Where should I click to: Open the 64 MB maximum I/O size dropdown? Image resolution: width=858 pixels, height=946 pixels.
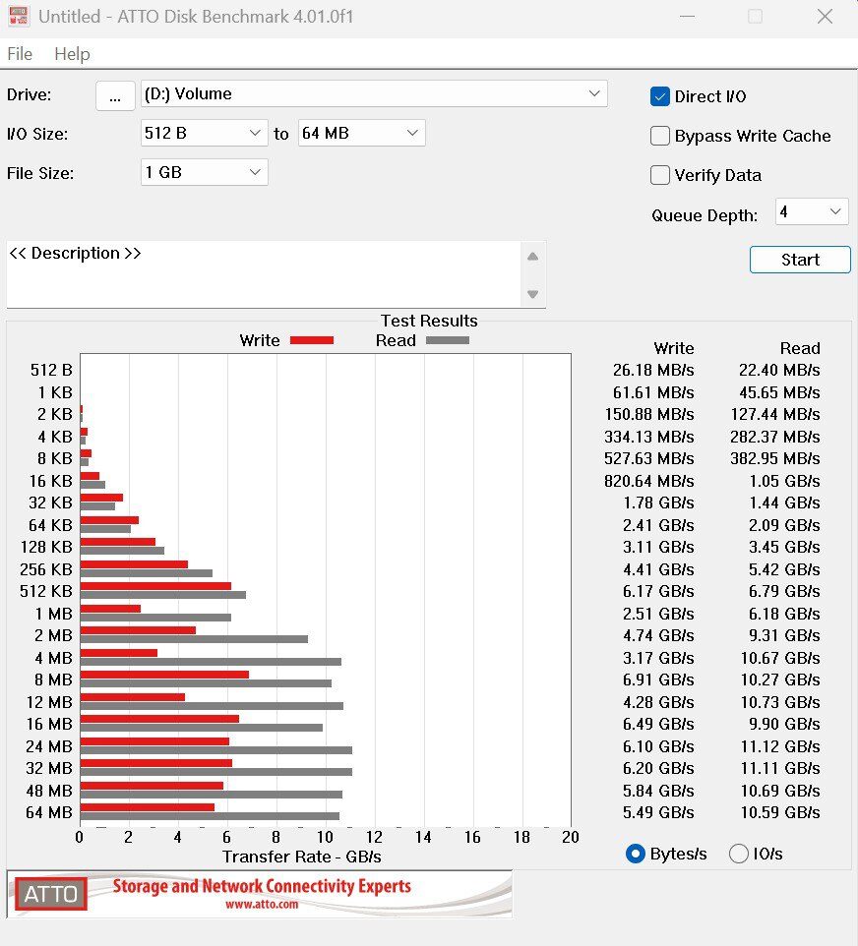click(360, 133)
